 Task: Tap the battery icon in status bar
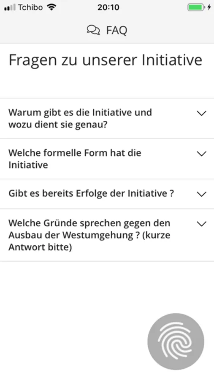pos(196,8)
